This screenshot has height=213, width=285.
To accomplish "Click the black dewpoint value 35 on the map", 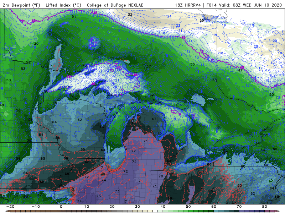I will point(202,20).
